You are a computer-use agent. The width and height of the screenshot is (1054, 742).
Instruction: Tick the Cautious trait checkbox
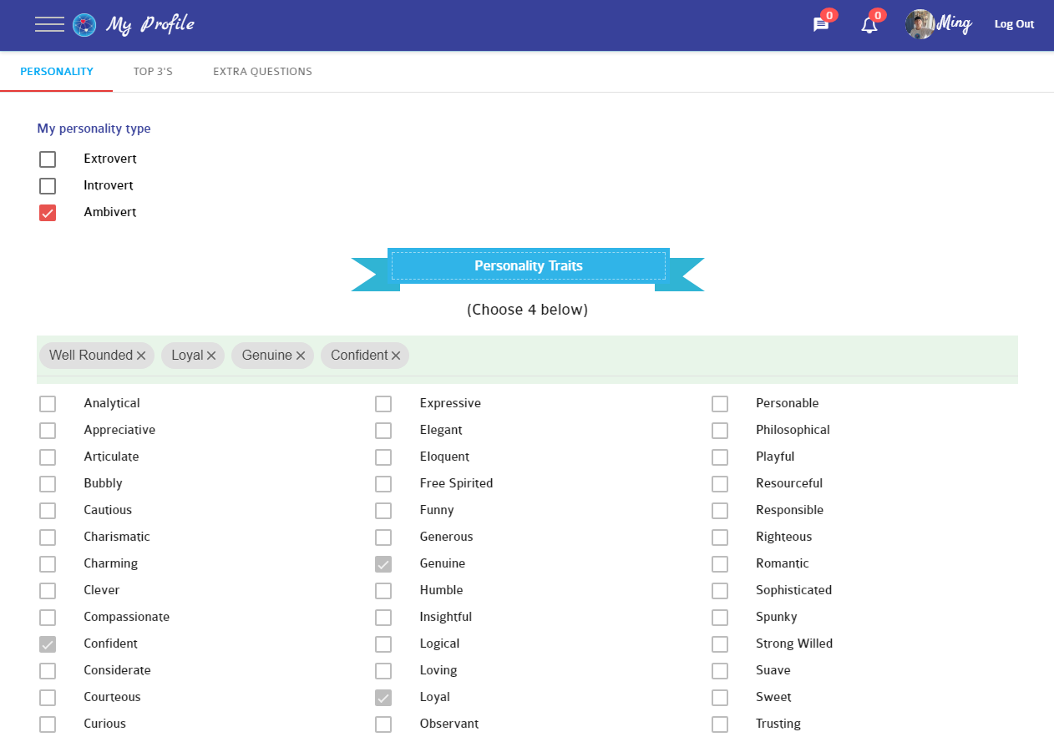(x=48, y=511)
